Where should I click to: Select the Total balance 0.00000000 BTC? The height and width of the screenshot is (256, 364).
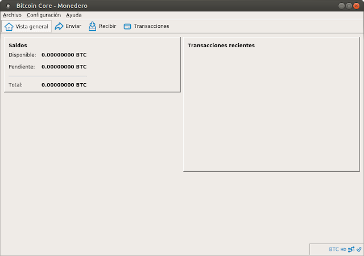pyautogui.click(x=64, y=85)
